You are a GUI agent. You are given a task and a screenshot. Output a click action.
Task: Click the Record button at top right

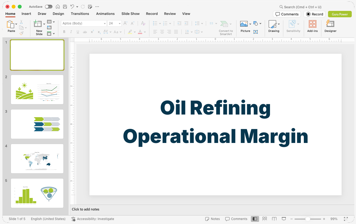click(x=314, y=14)
